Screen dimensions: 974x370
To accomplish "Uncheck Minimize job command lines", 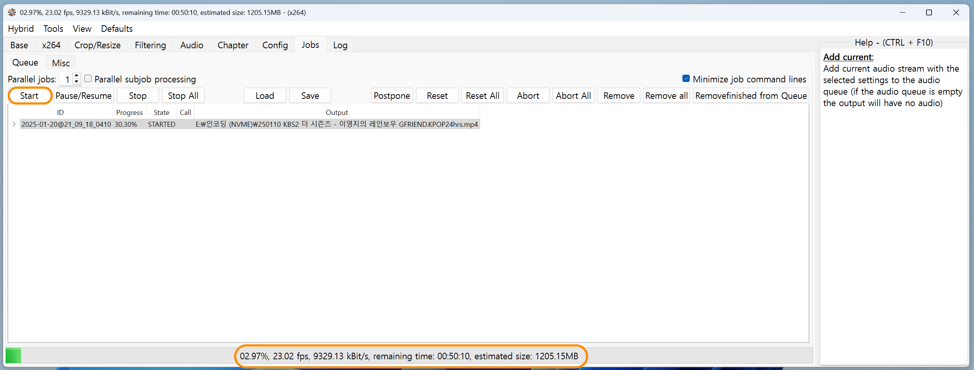I will pos(686,79).
